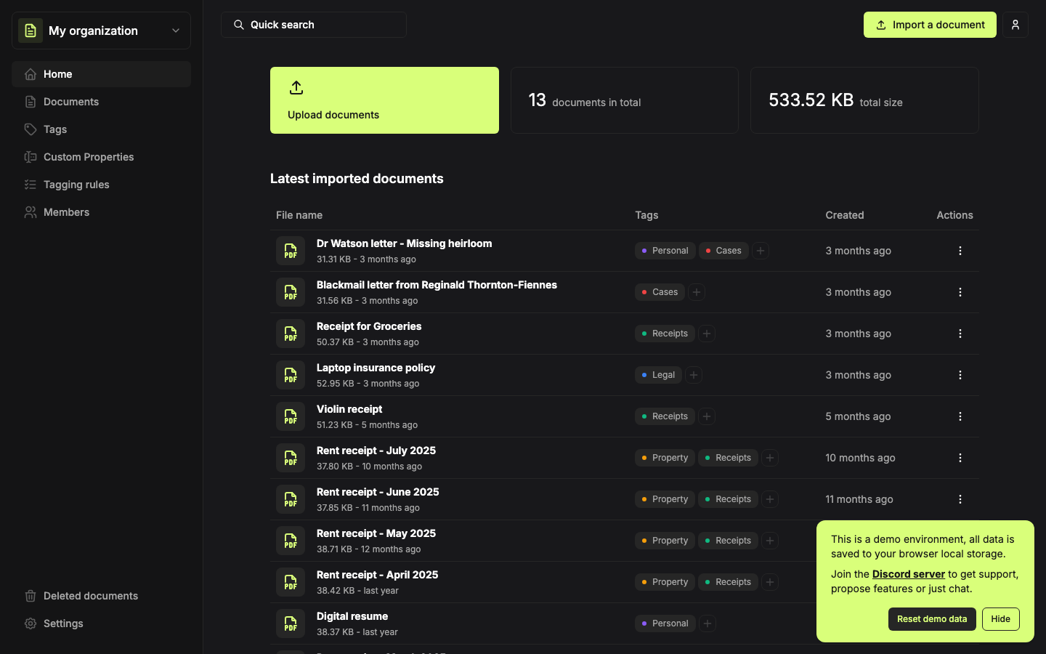Hide the demo environment notice

(1000, 619)
